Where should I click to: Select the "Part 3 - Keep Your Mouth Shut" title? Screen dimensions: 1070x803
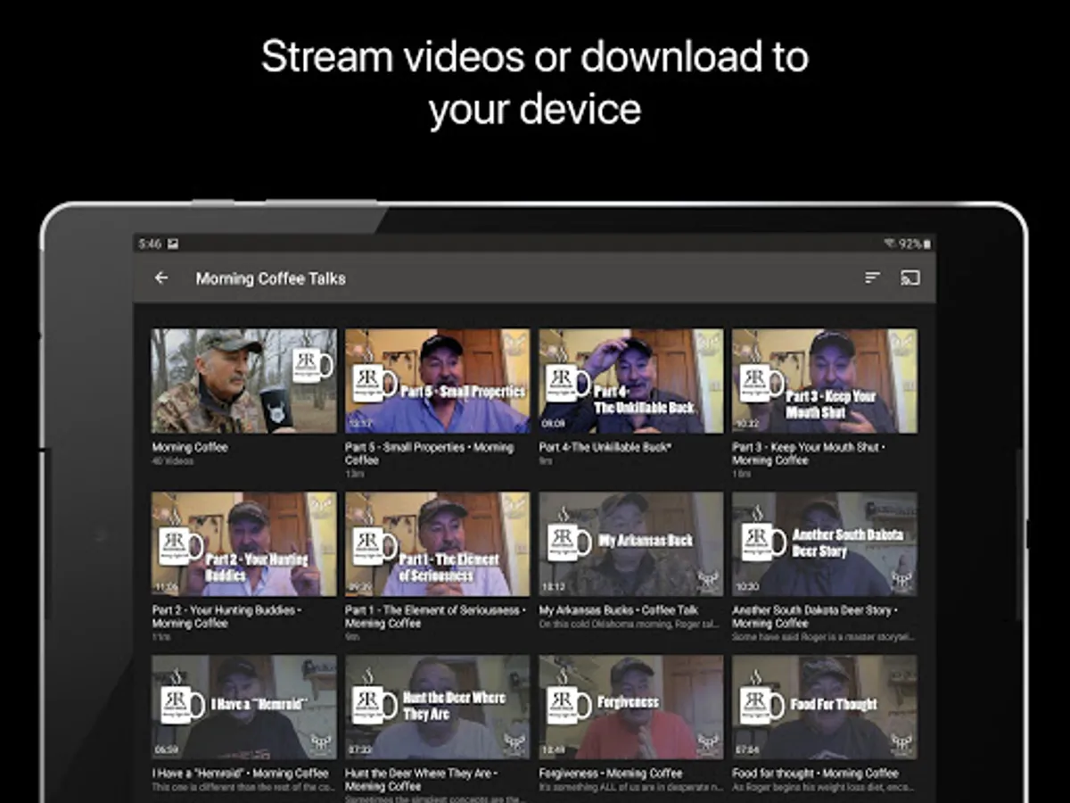pos(811,453)
